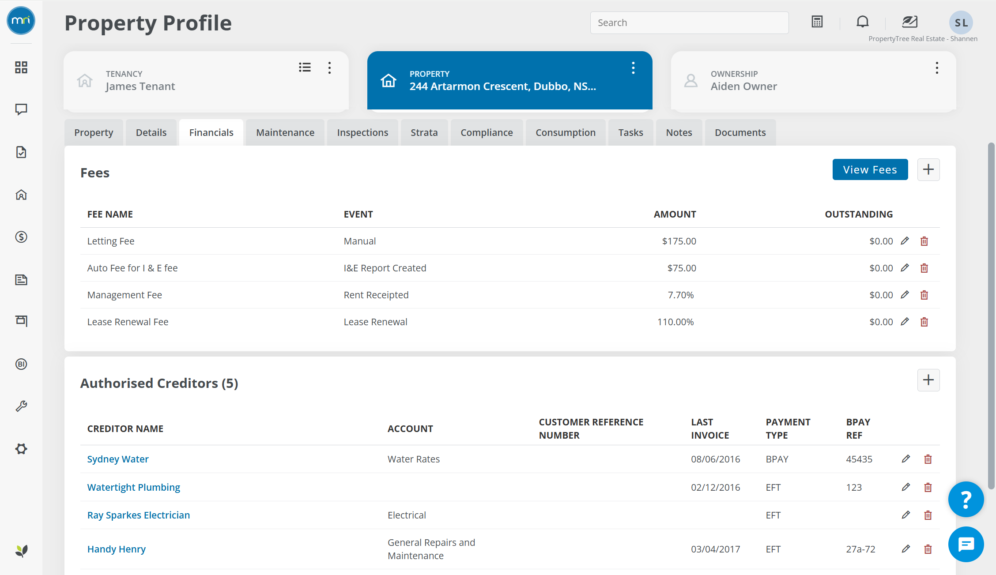The height and width of the screenshot is (575, 996).
Task: Select the James Tenant tenancy card
Action: (206, 81)
